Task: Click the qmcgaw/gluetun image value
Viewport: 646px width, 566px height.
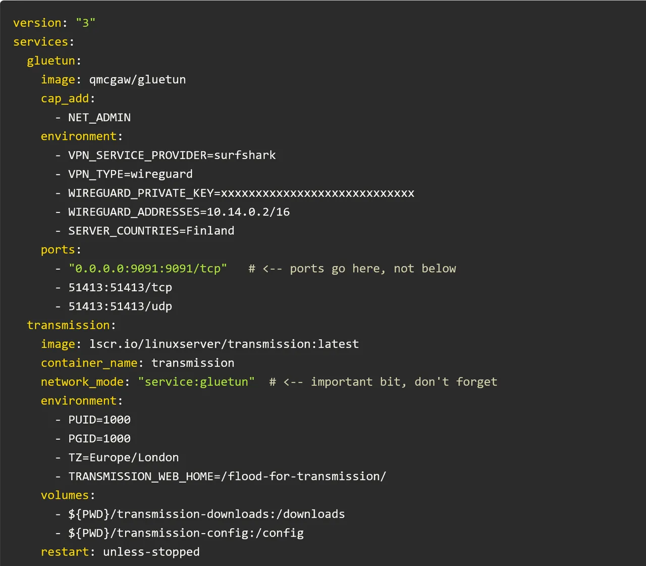Action: (x=137, y=79)
